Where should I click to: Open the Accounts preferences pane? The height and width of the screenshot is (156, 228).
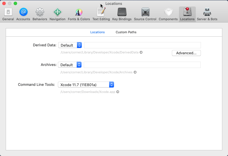tap(23, 14)
